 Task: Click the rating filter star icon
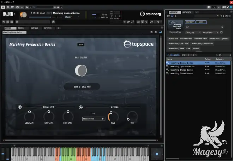[x=183, y=55]
